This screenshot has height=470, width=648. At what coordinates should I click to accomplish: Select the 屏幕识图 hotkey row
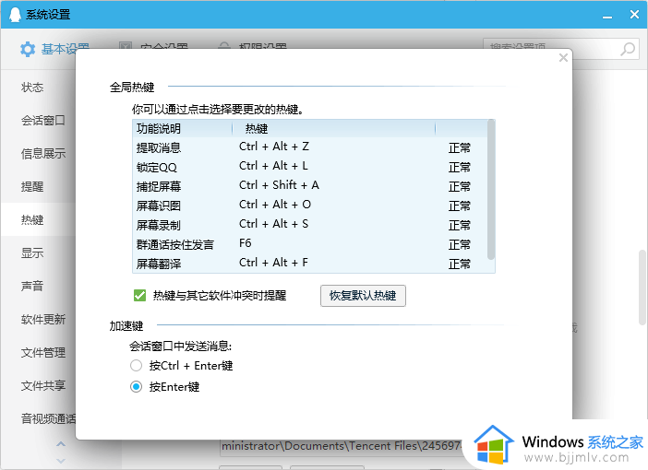coord(310,206)
